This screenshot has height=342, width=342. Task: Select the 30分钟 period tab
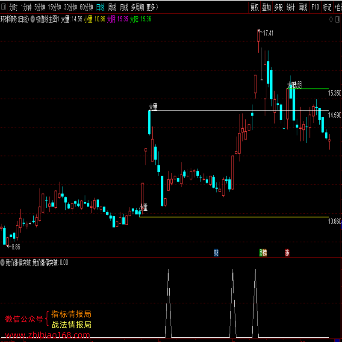pos(71,7)
